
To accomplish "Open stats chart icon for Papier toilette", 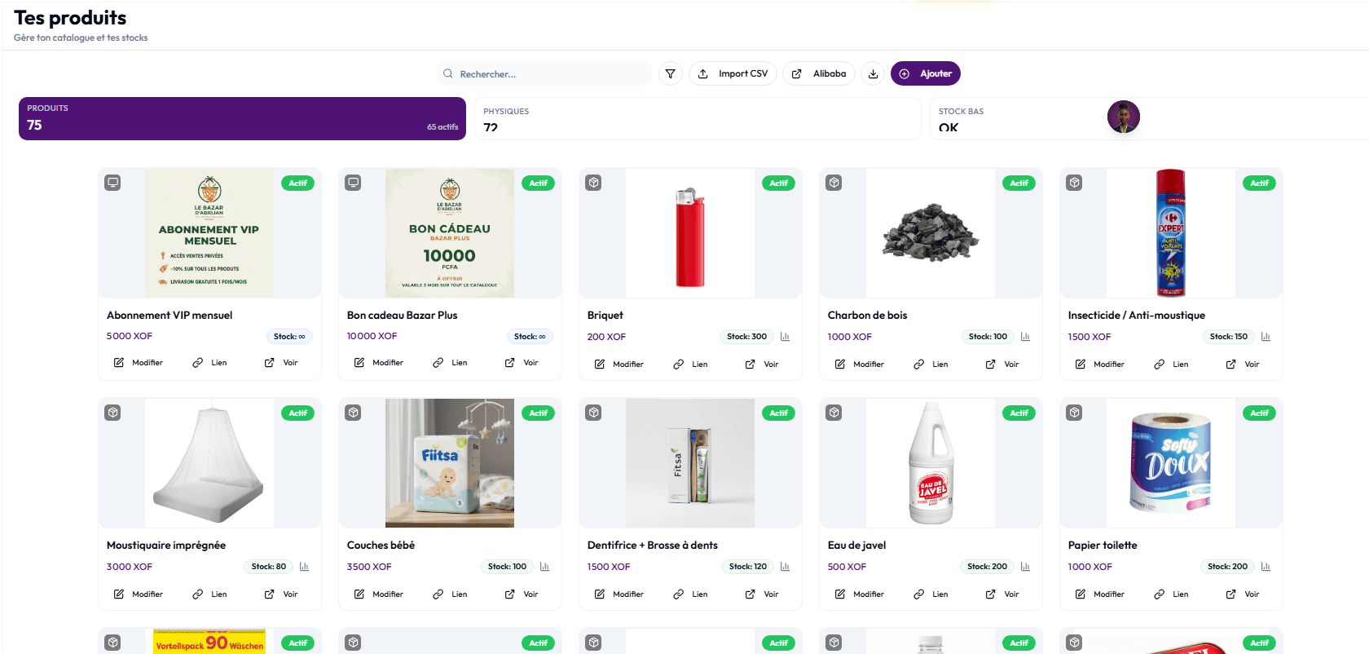I will tap(1266, 566).
